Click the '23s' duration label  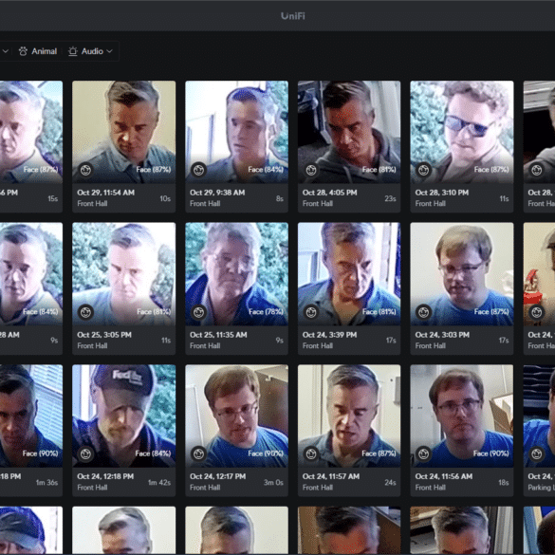click(391, 198)
